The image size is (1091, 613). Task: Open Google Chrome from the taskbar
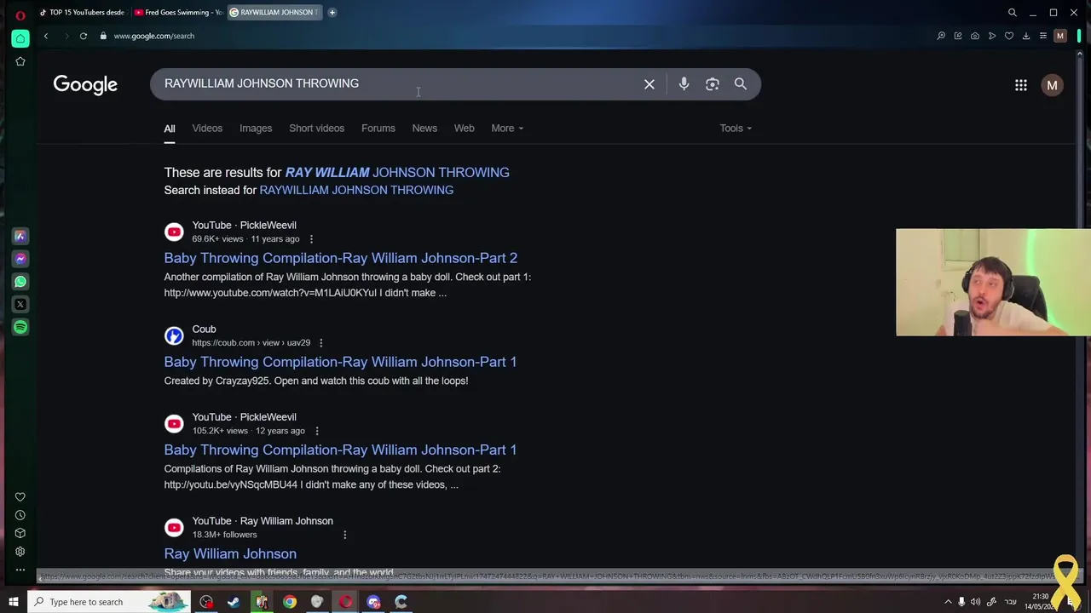(290, 602)
